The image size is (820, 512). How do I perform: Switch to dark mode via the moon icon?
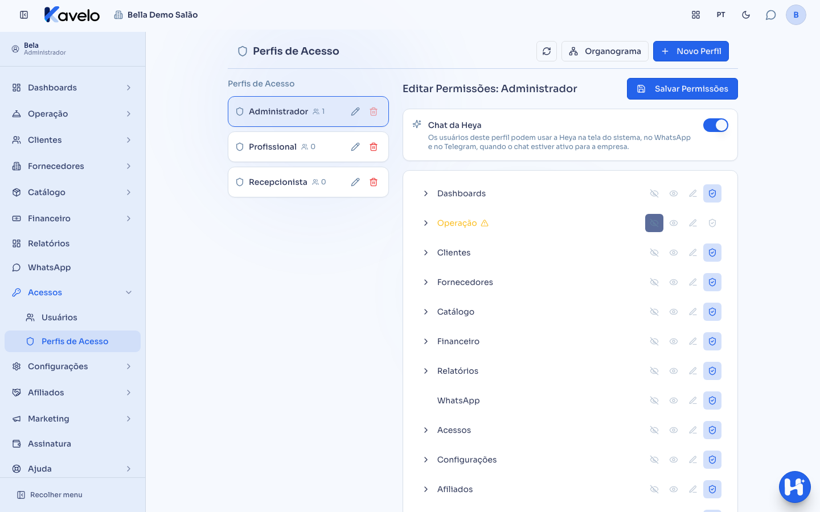click(x=746, y=15)
